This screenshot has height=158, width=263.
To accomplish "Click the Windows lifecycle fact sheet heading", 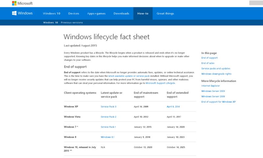I will point(107,37).
